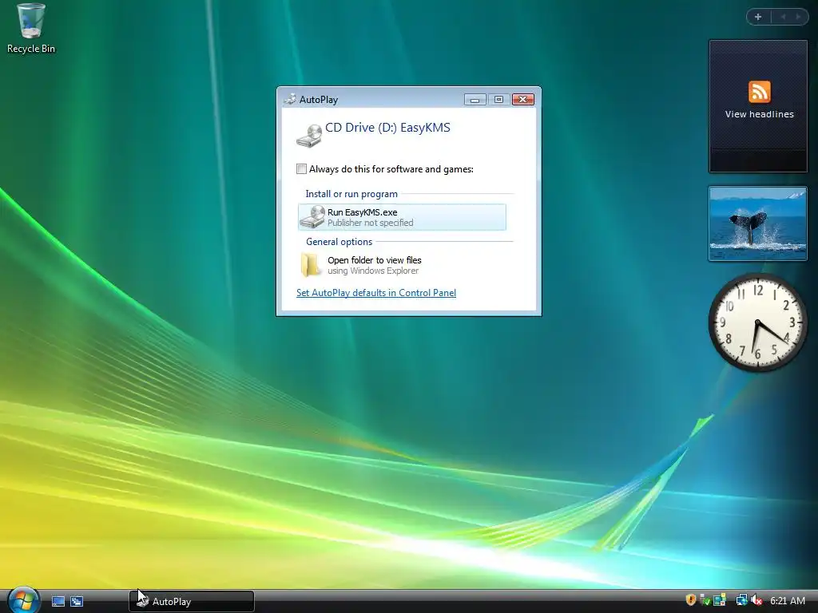Click Switch between windows in Quick Launch
The height and width of the screenshot is (613, 818).
coord(77,602)
